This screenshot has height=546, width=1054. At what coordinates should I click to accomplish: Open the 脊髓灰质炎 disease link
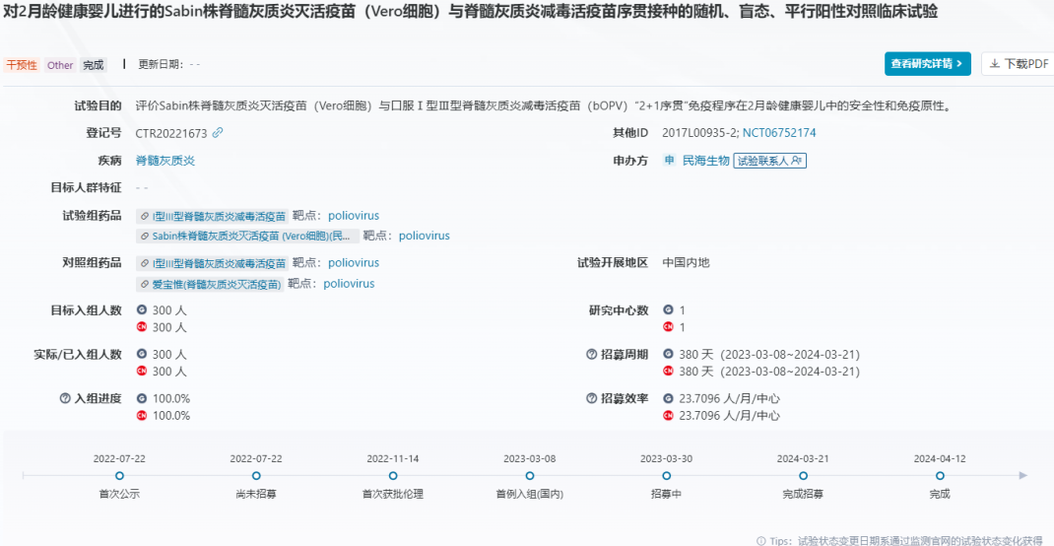(165, 161)
